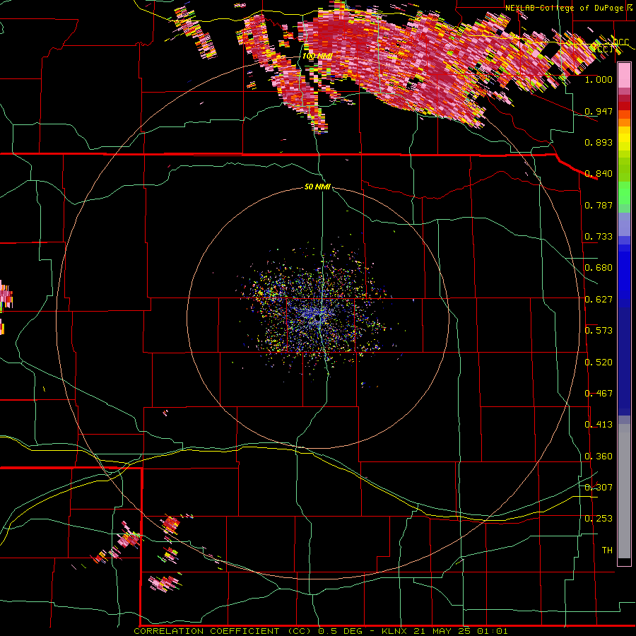
Task: Pick the orange segment of the color bar
Action: pyautogui.click(x=624, y=122)
